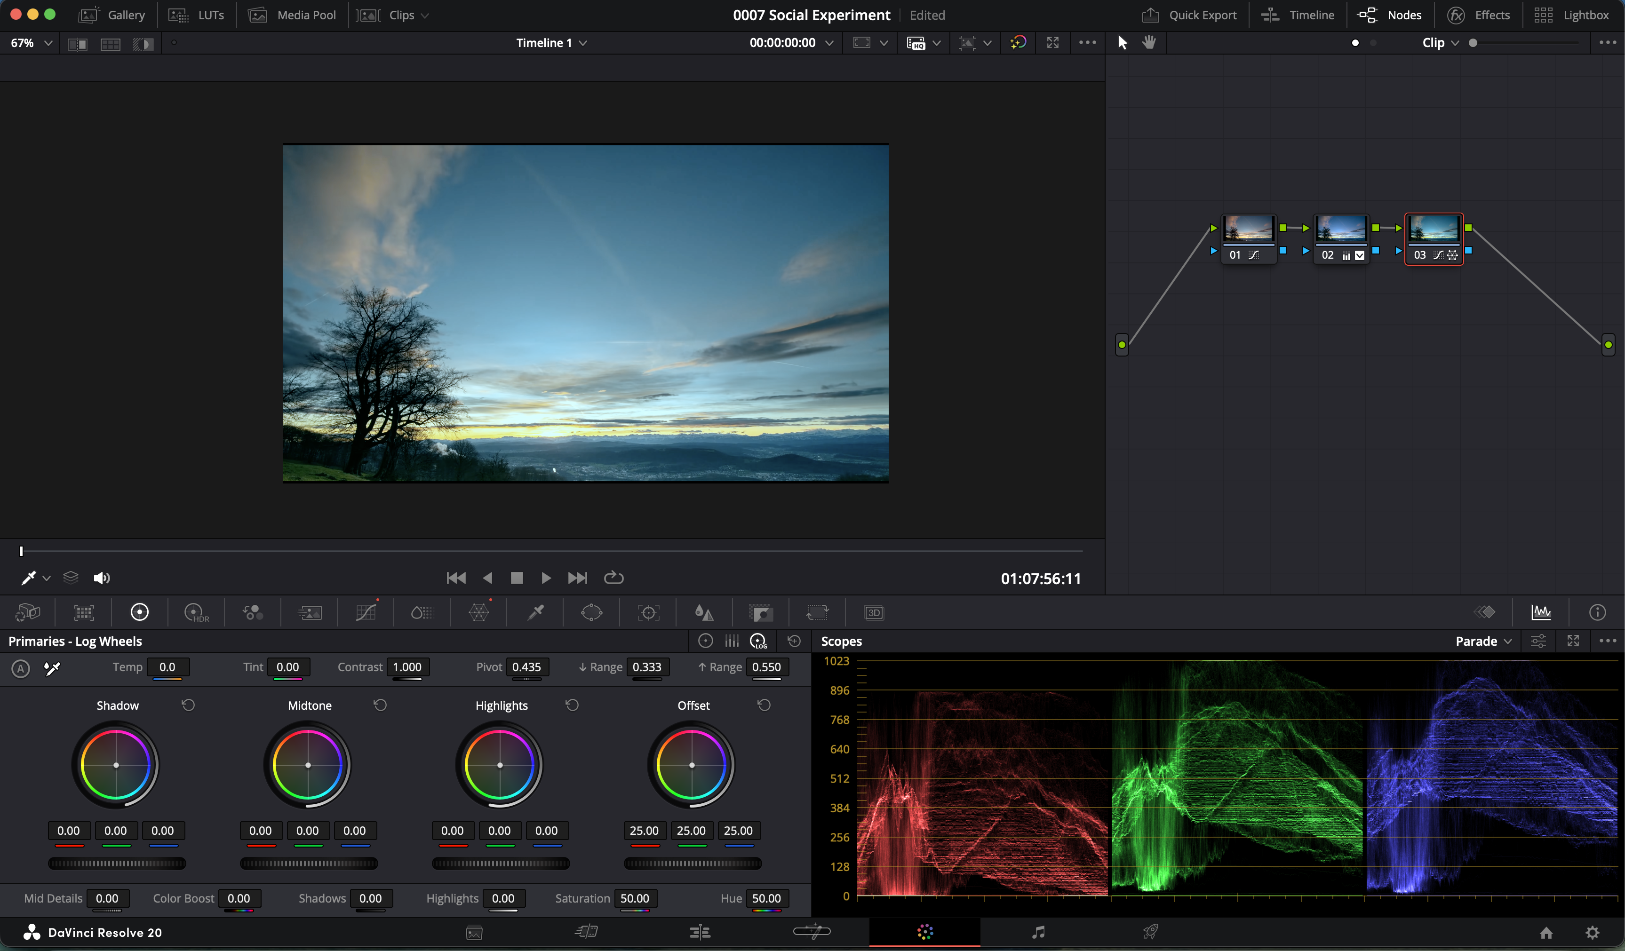The width and height of the screenshot is (1625, 951).
Task: Open the Parade scope type dropdown
Action: click(x=1483, y=641)
